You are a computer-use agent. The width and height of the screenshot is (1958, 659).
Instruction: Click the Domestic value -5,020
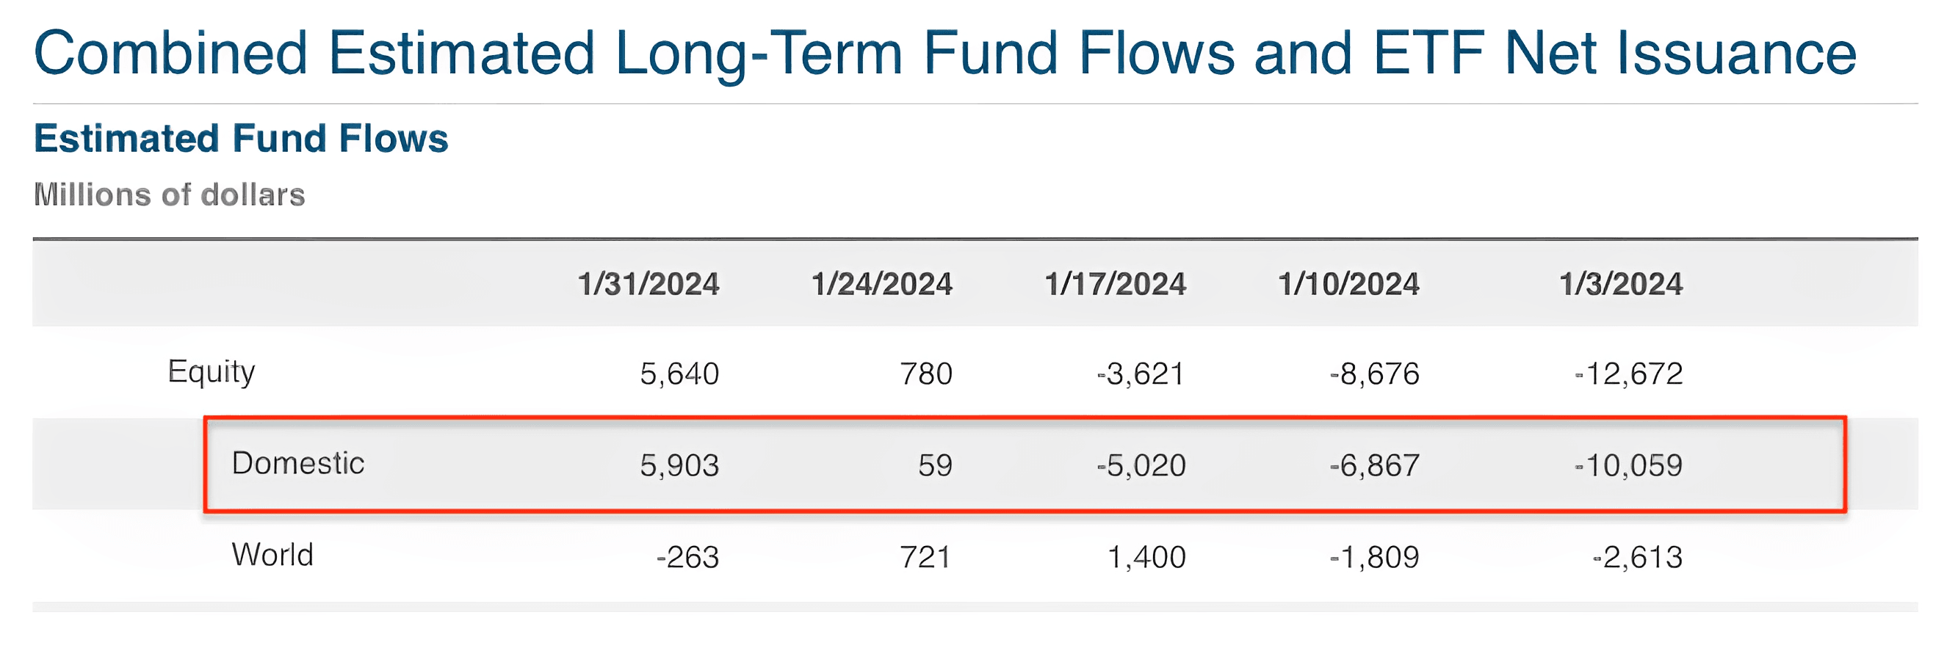tap(1141, 465)
